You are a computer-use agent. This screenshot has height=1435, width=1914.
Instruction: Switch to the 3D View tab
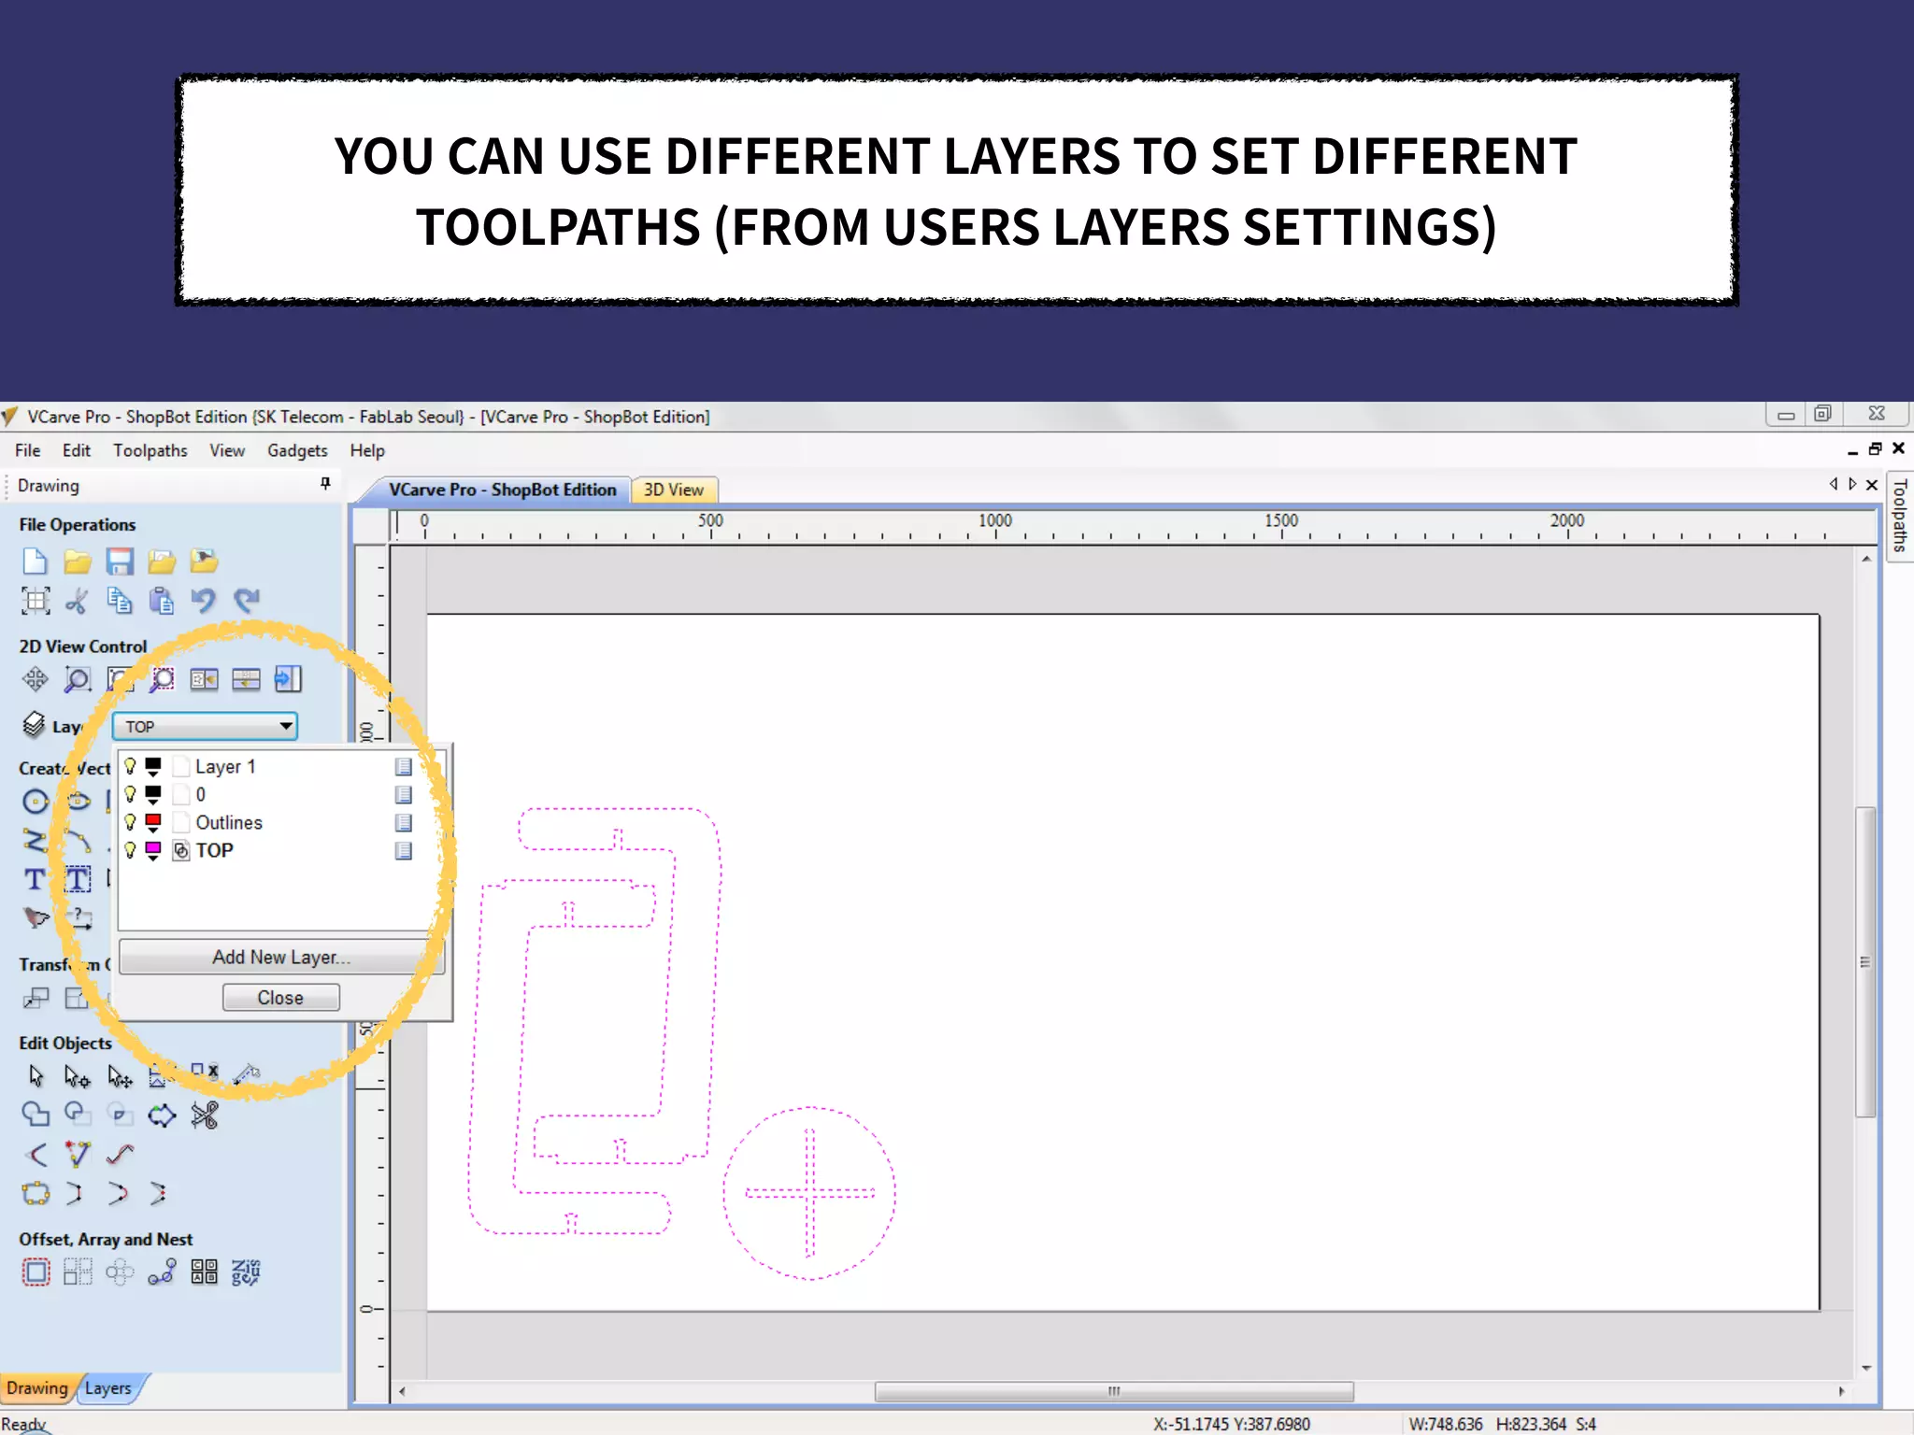click(673, 490)
